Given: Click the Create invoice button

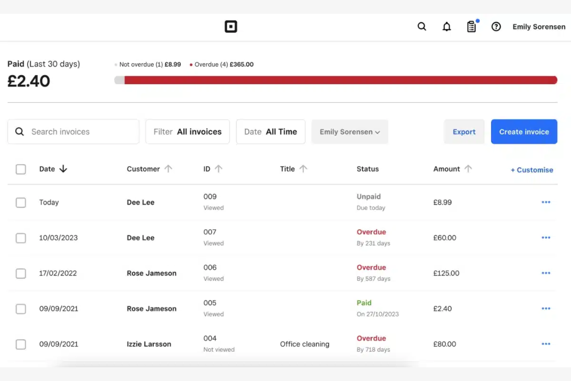Looking at the screenshot, I should pos(524,132).
